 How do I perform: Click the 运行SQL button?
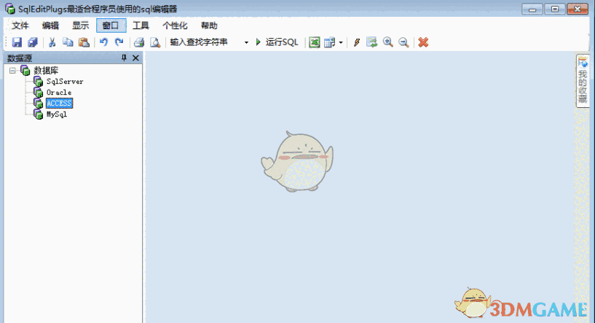(277, 42)
